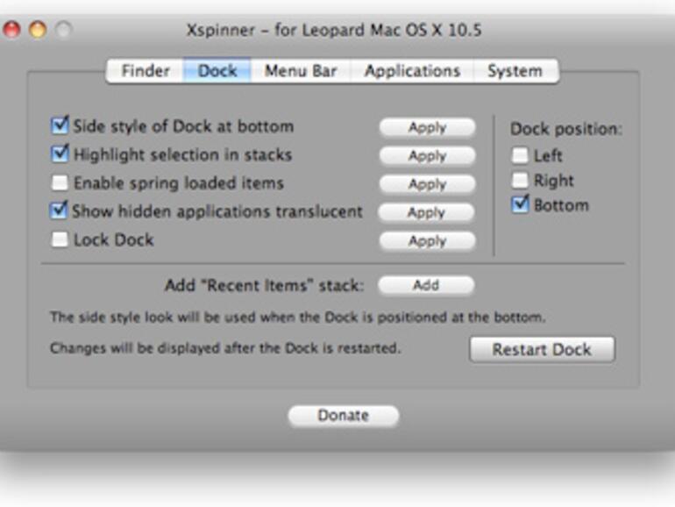Apply the Side style of Dock setting
This screenshot has width=675, height=507.
427,127
